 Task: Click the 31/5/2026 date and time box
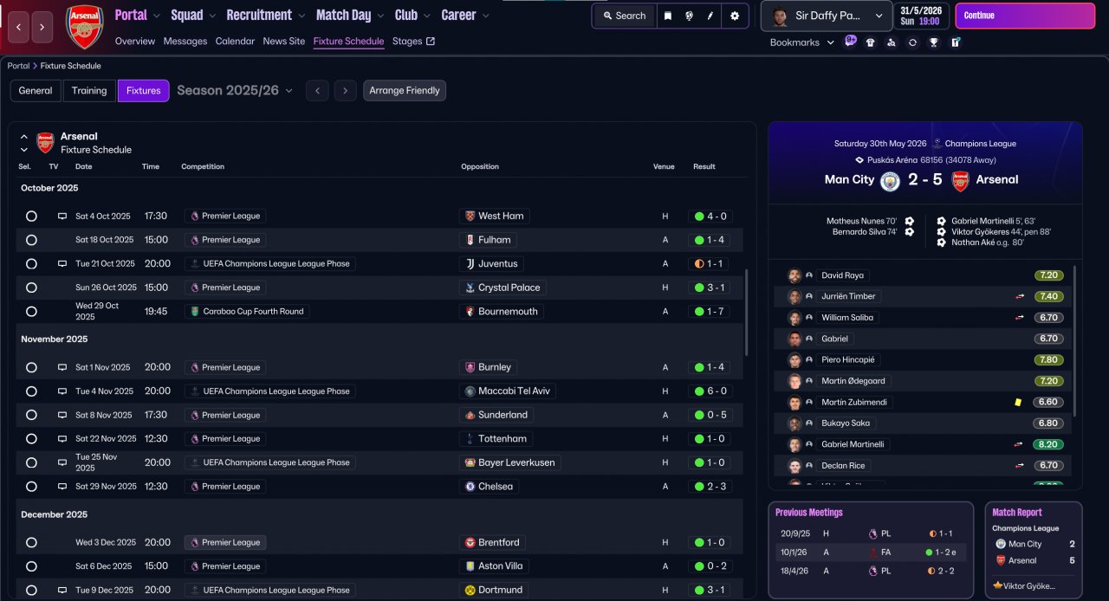pyautogui.click(x=923, y=16)
